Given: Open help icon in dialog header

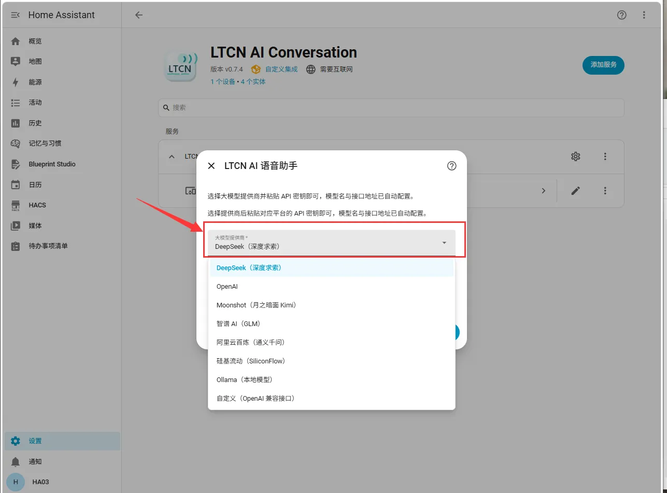Looking at the screenshot, I should (452, 166).
